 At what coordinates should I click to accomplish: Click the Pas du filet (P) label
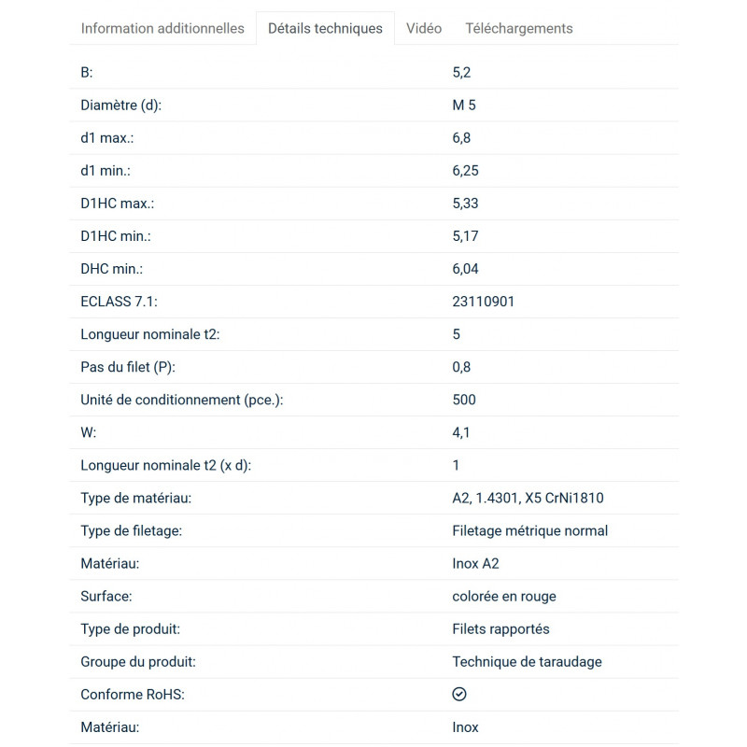click(x=128, y=367)
